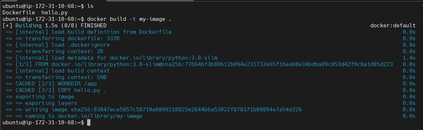Click the 1.4s timing value
Screen dimensions: 423x130
point(409,58)
